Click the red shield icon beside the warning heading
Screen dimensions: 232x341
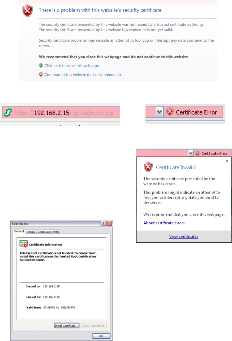click(28, 11)
